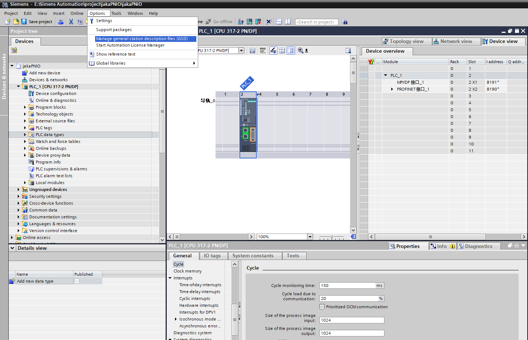The image size is (528, 340).
Task: Click the split editor vertically icon
Action: 288,22
